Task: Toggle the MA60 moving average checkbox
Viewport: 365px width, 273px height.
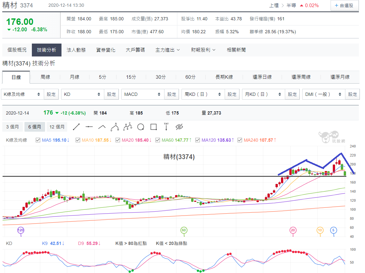Action: pos(158,140)
